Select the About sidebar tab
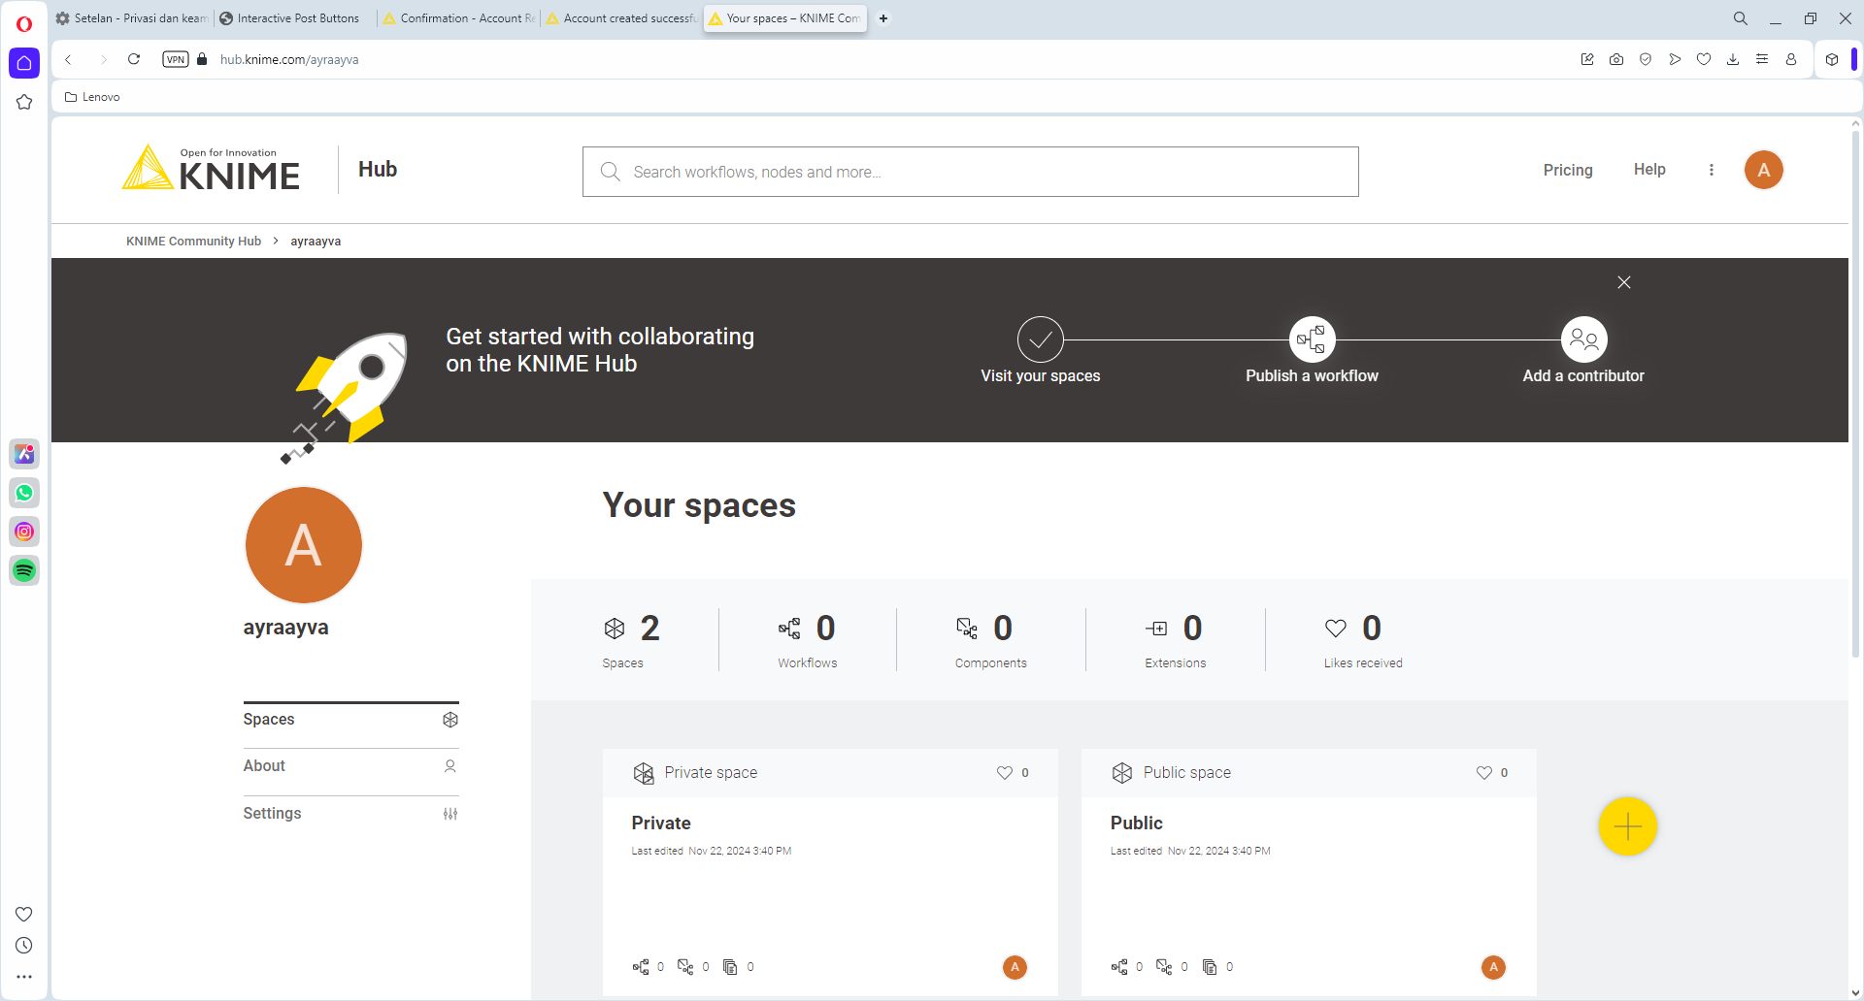 (350, 766)
